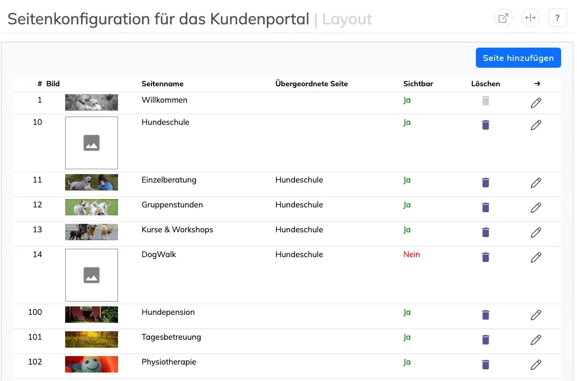Toggle visibility 'Ja' for Tagesbetreuung
This screenshot has height=381, width=577.
point(407,337)
